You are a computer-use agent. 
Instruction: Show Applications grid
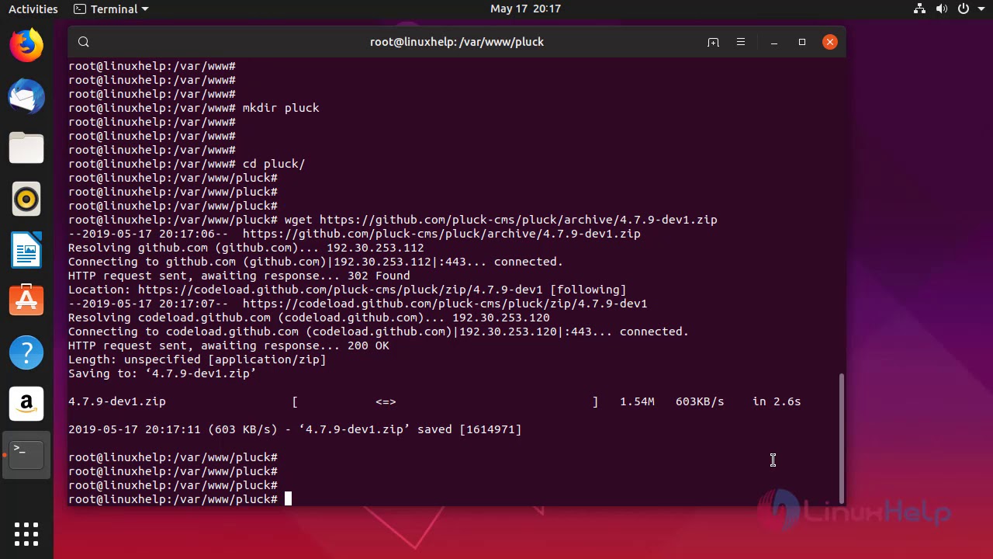click(x=26, y=533)
